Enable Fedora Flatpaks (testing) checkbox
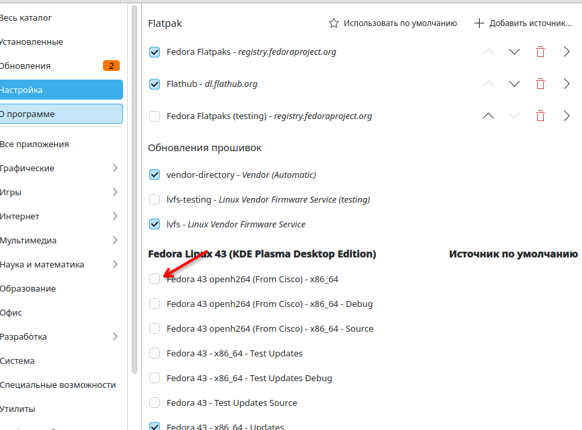Screen dimensions: 582x430 tap(155, 116)
